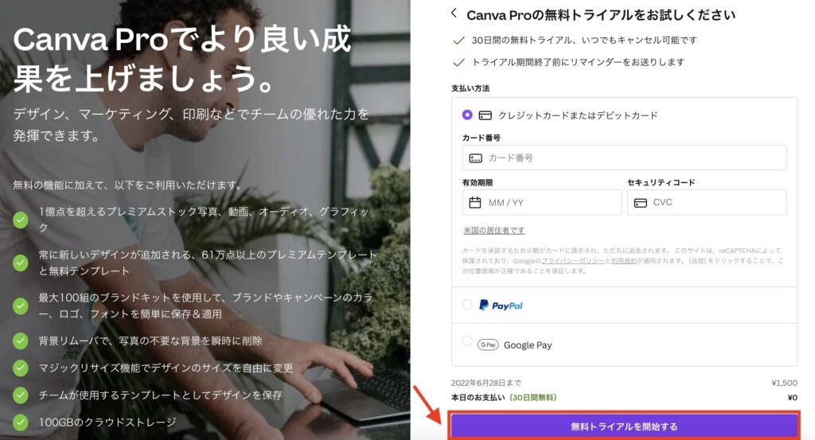This screenshot has width=815, height=440.
Task: Click the card icon in the CVC field
Action: click(x=641, y=203)
